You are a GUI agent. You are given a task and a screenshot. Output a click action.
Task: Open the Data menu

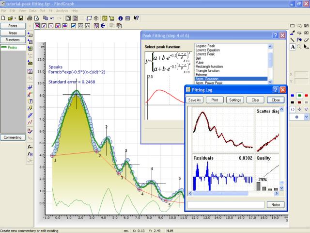pyautogui.click(x=32, y=11)
